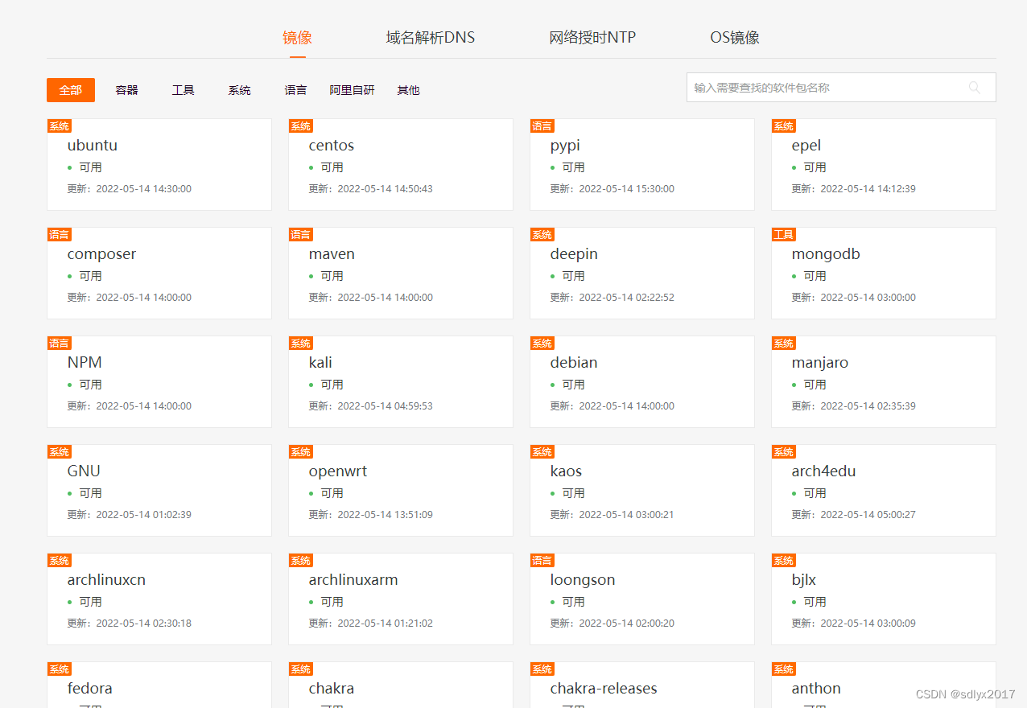Focus the package name search field

841,88
